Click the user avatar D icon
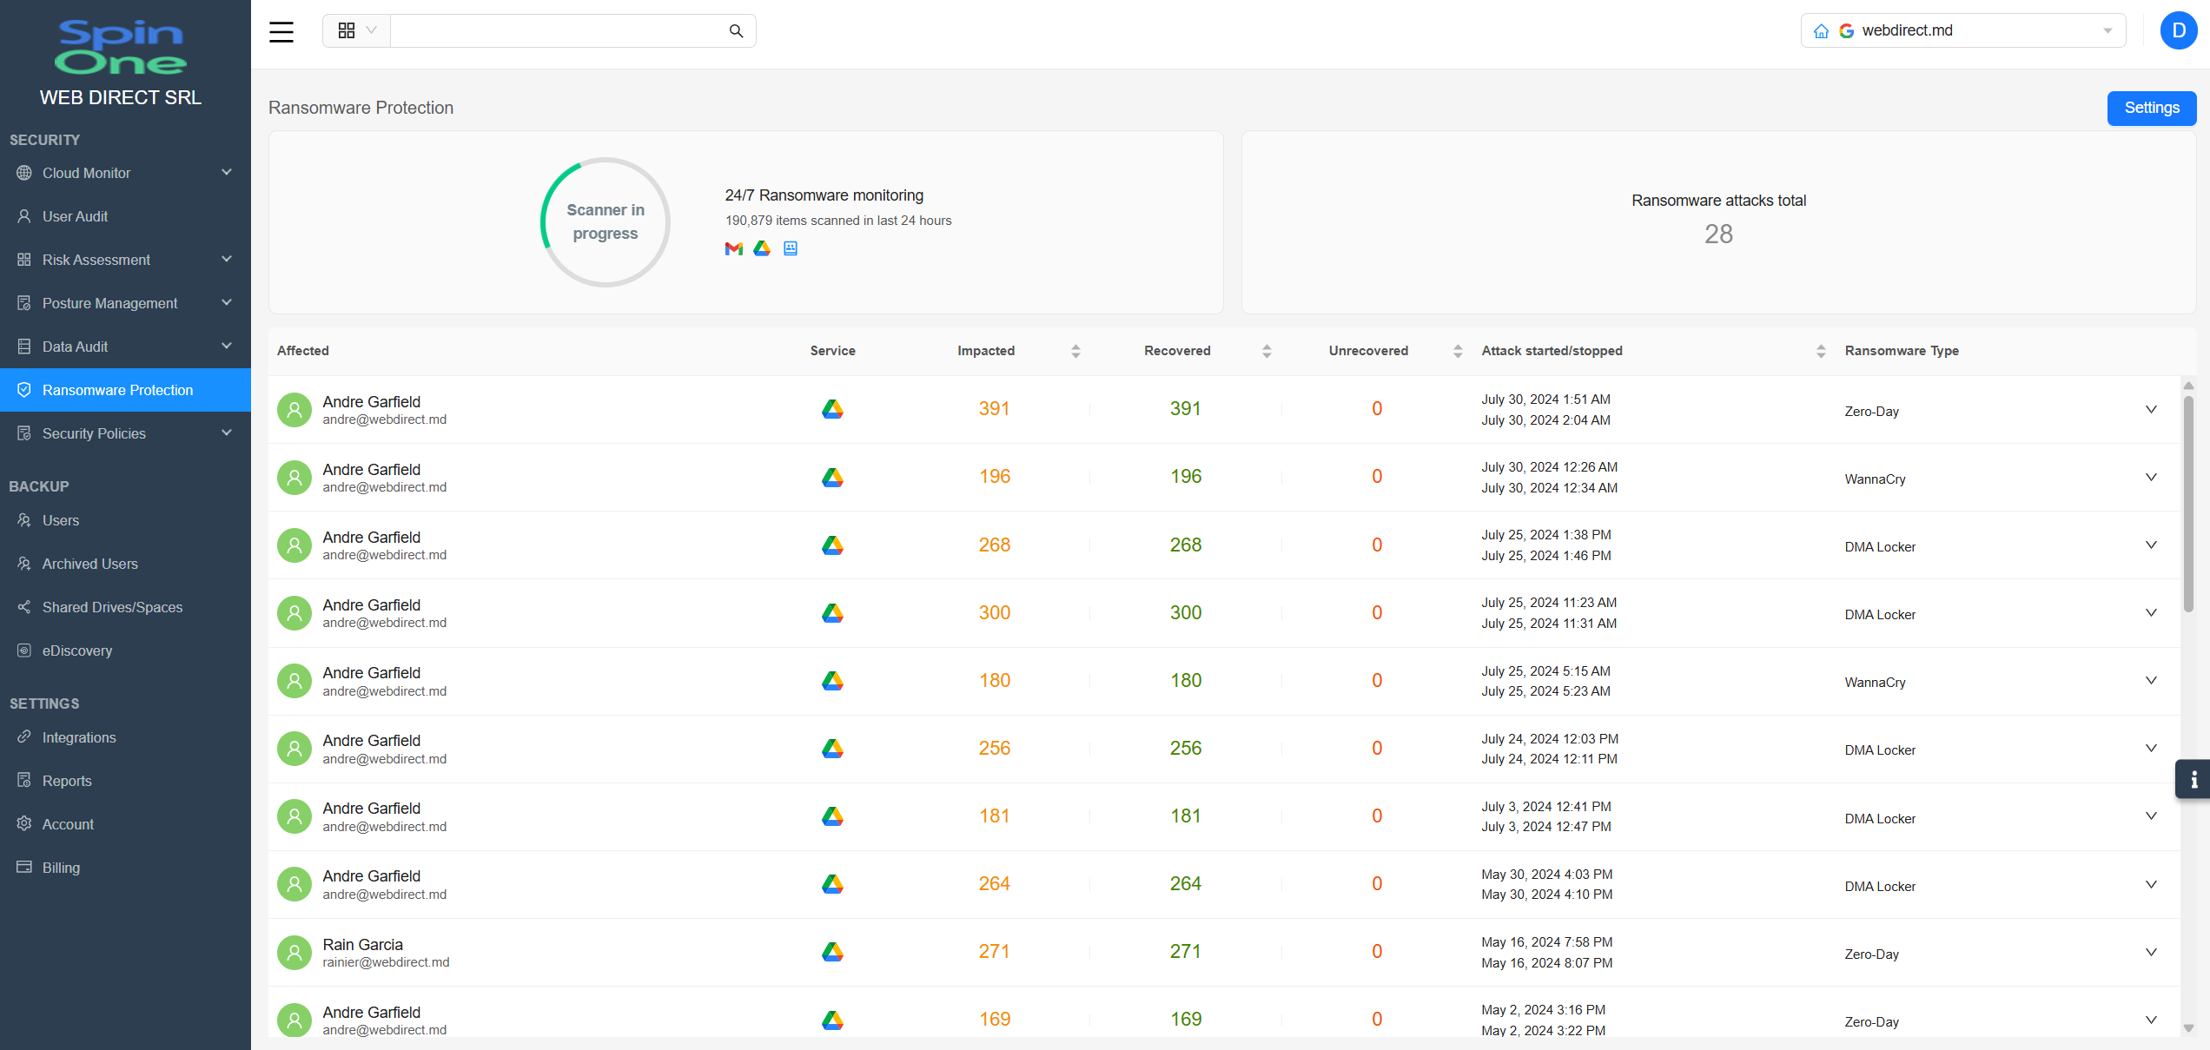 [2178, 31]
